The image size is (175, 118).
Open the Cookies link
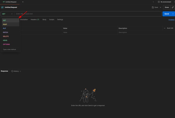tap(171, 20)
